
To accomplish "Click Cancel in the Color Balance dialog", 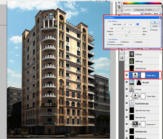I will pos(155,26).
